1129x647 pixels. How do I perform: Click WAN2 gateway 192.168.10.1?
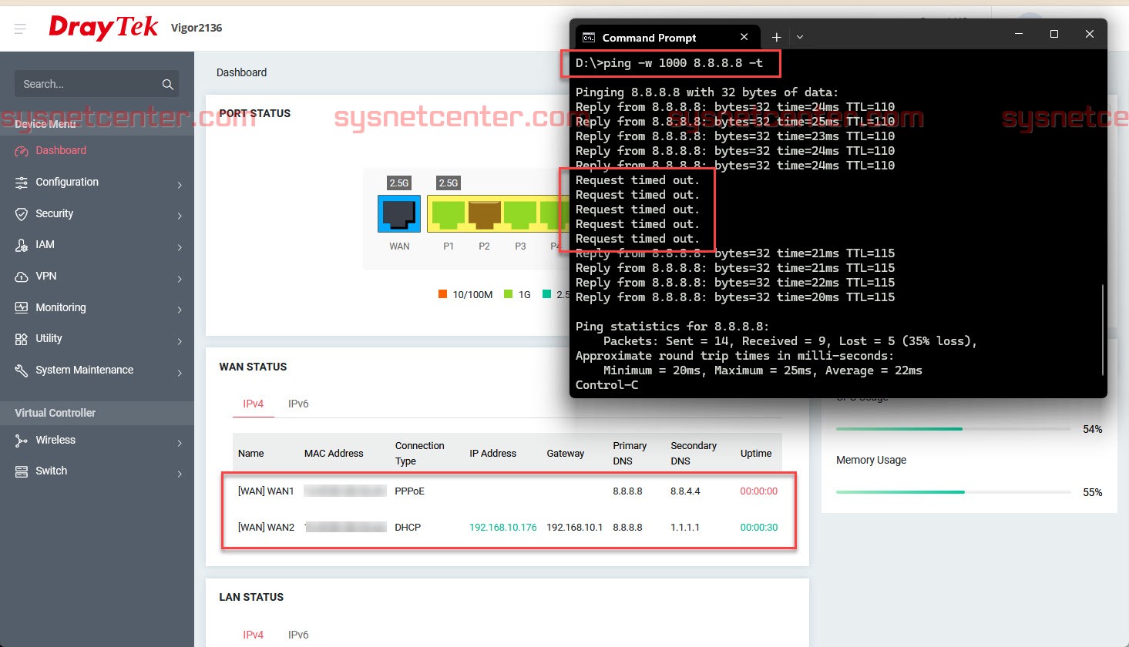pos(575,528)
